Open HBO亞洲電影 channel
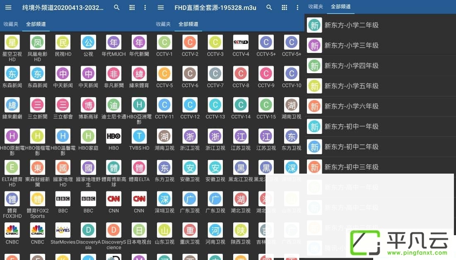 click(x=139, y=111)
